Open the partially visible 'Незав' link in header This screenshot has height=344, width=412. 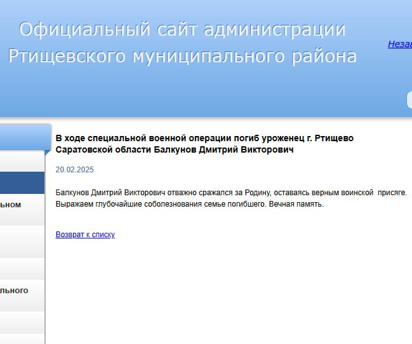click(x=400, y=44)
